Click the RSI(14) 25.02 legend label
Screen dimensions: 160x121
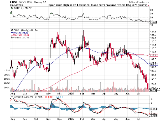[x=22, y=8]
